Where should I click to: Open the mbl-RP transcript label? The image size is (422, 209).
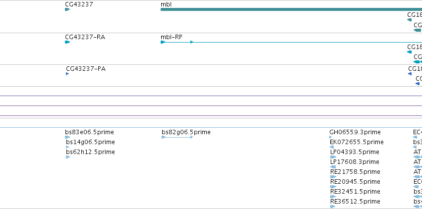pos(172,37)
